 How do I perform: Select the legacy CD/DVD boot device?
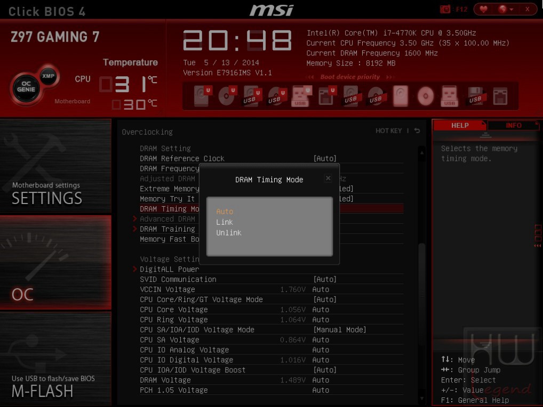(x=426, y=96)
